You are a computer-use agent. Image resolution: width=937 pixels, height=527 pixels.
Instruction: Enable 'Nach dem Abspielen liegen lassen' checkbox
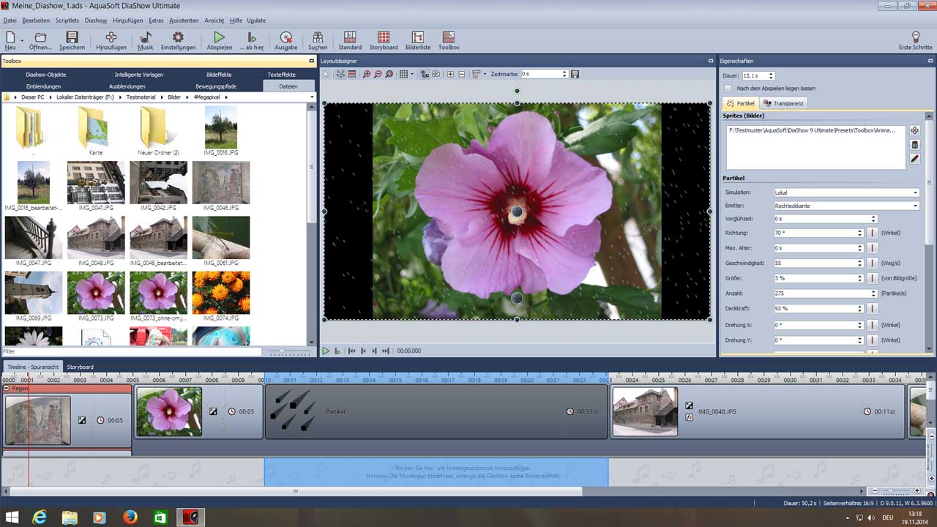click(x=728, y=89)
